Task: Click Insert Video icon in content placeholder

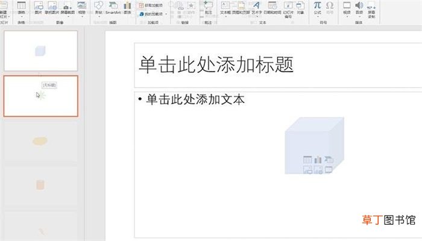Action: click(329, 170)
